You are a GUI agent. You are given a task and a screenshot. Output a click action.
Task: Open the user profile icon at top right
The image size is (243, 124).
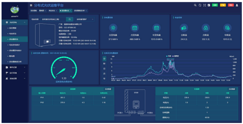pyautogui.click(x=237, y=5)
